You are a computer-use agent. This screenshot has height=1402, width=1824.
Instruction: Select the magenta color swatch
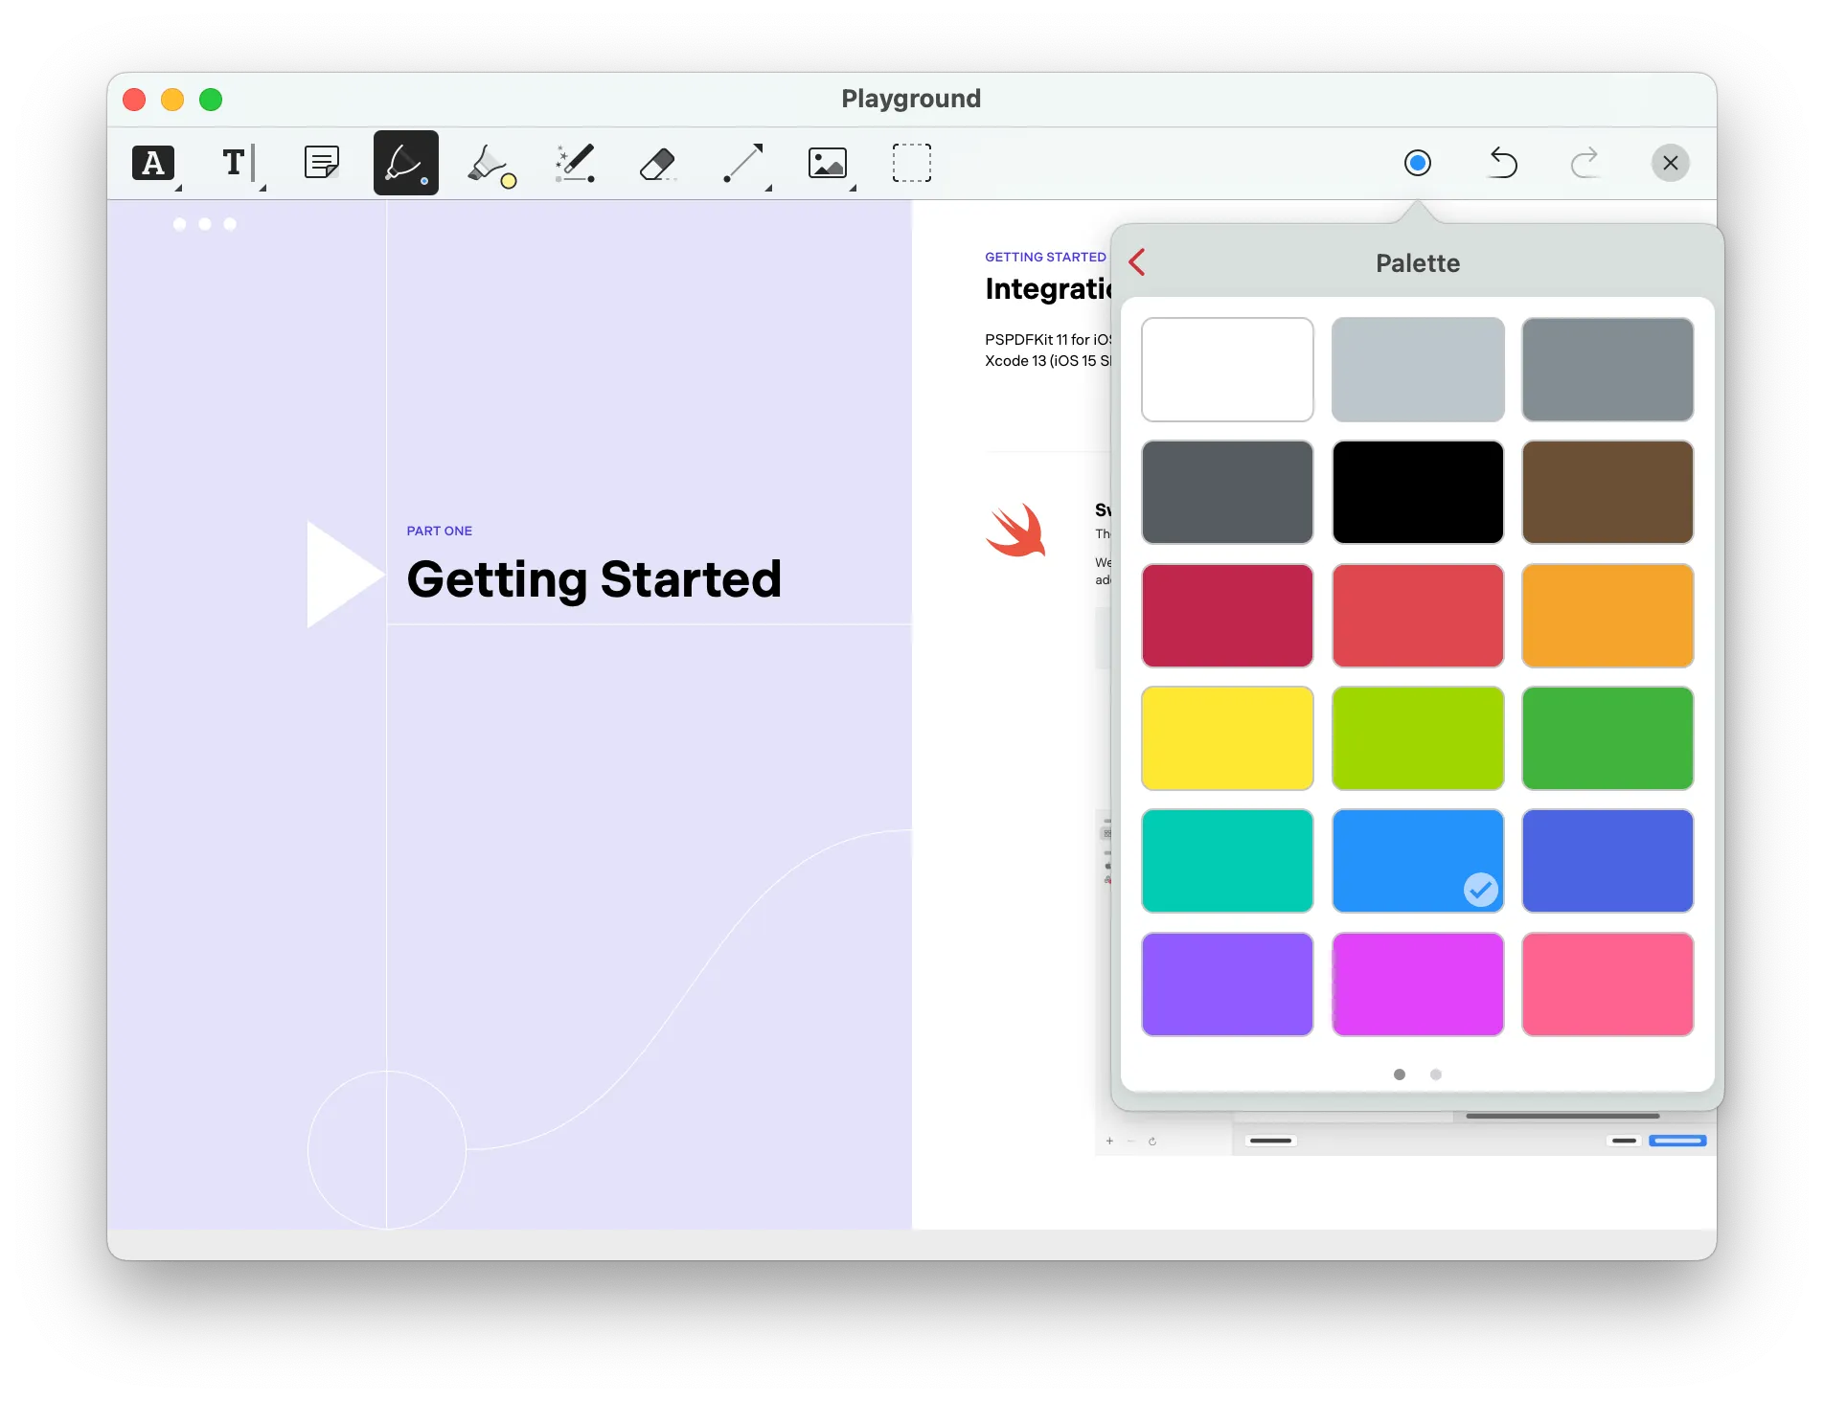(x=1418, y=984)
